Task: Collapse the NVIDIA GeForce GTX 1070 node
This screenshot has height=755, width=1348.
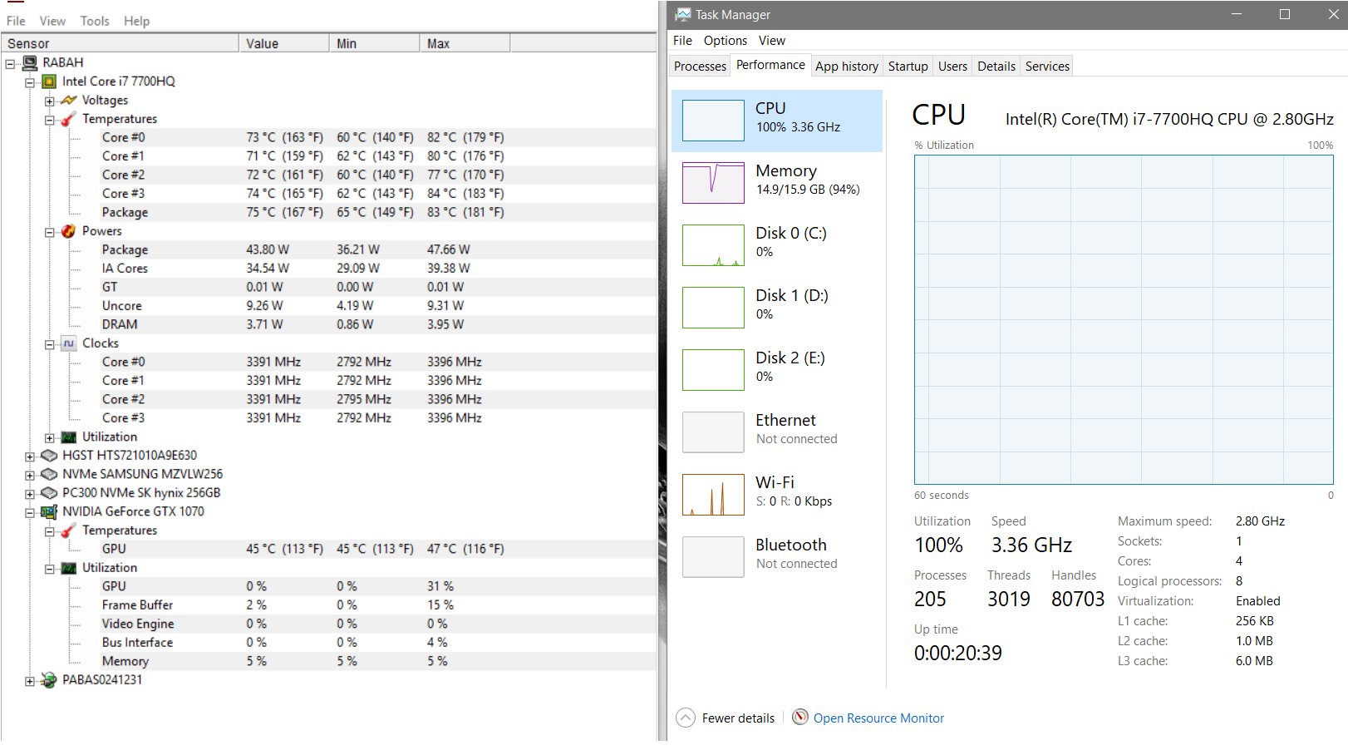Action: (30, 513)
